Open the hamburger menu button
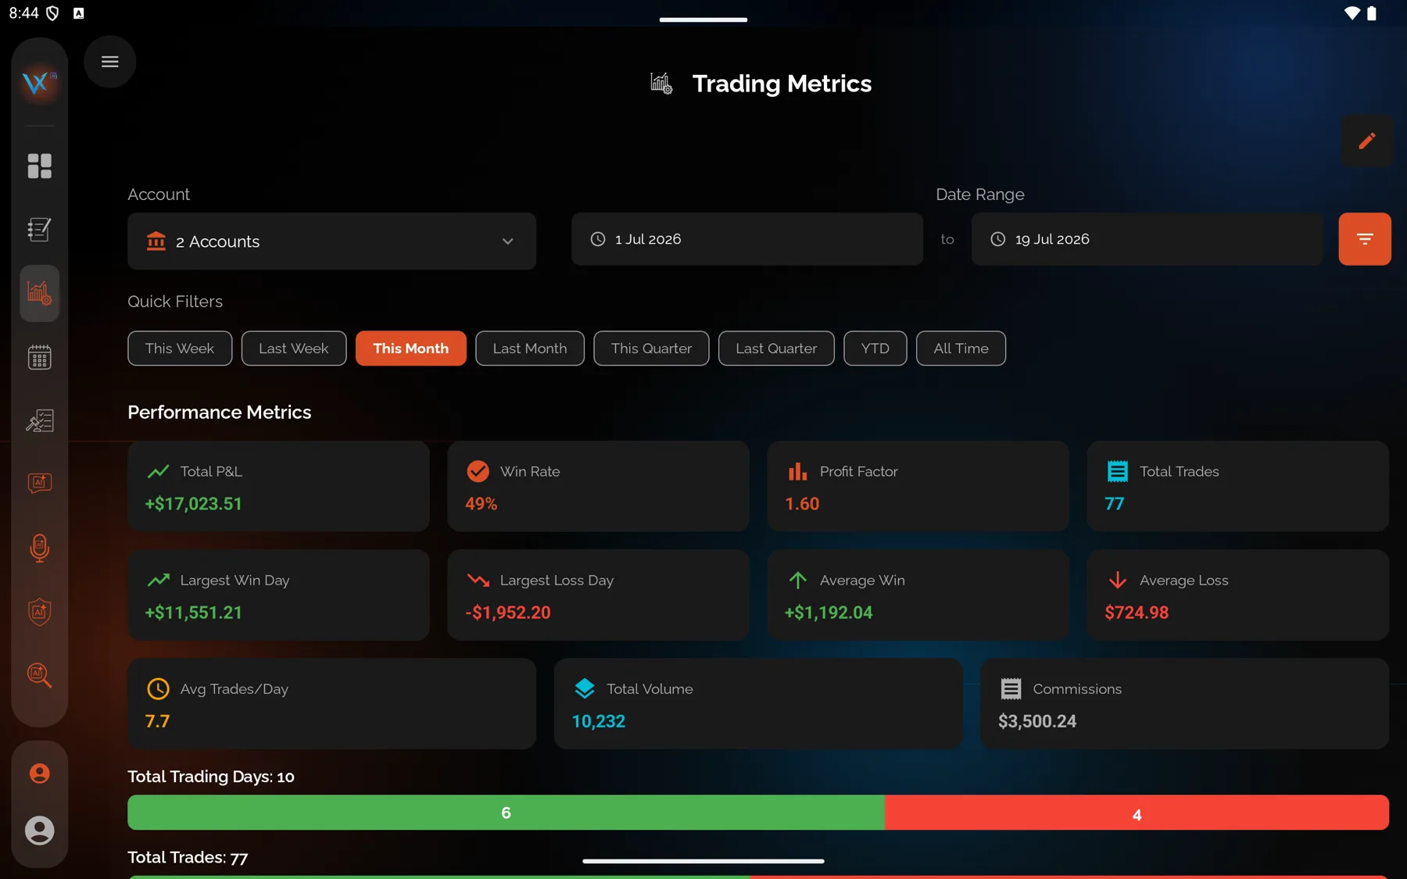1407x879 pixels. pos(109,62)
